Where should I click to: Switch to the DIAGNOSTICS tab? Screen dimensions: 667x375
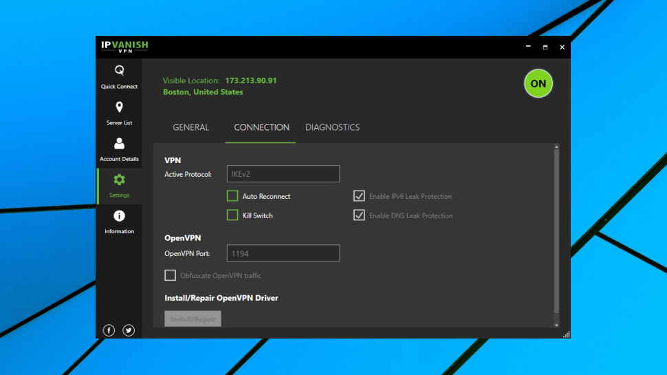coord(333,127)
